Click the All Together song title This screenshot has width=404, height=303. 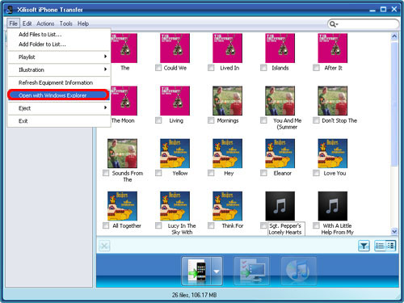coord(127,225)
